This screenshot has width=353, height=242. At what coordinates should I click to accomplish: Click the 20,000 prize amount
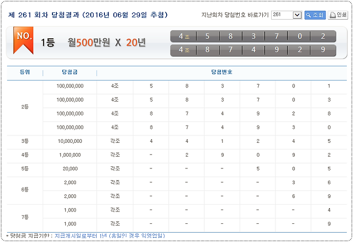pyautogui.click(x=70, y=169)
